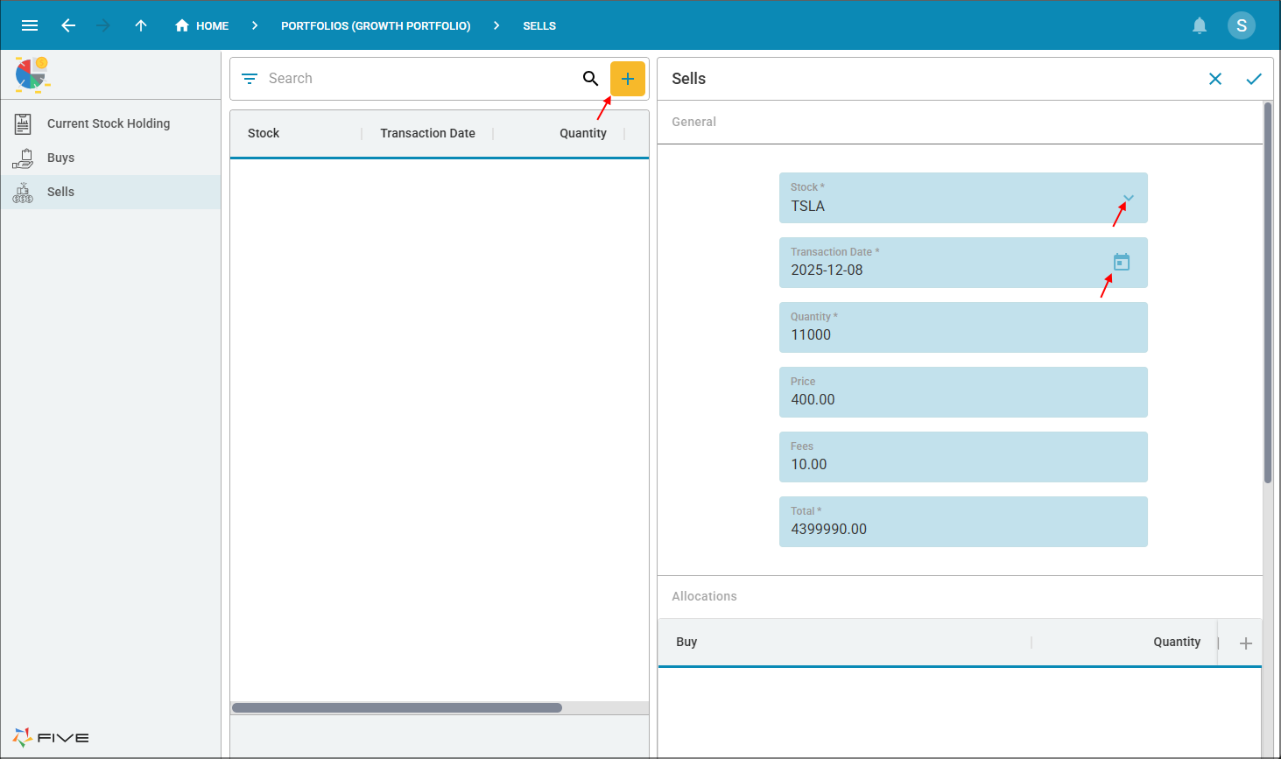Open the hamburger navigation menu

click(x=30, y=25)
